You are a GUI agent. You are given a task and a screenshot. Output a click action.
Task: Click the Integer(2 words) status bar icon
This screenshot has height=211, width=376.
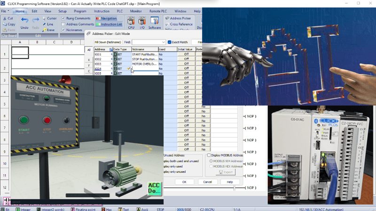click(39, 209)
